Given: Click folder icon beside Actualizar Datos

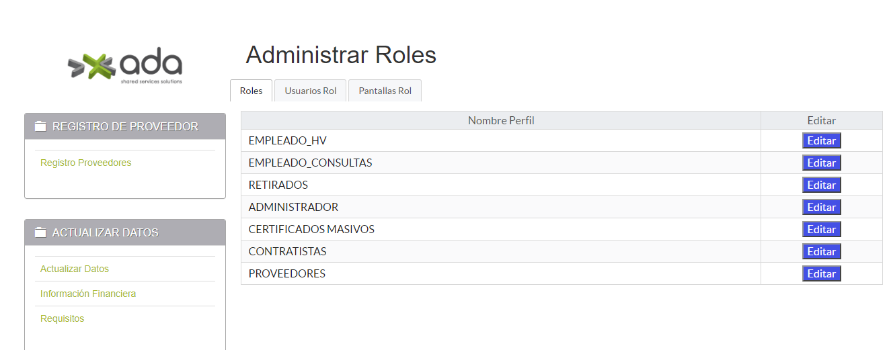Looking at the screenshot, I should [40, 232].
